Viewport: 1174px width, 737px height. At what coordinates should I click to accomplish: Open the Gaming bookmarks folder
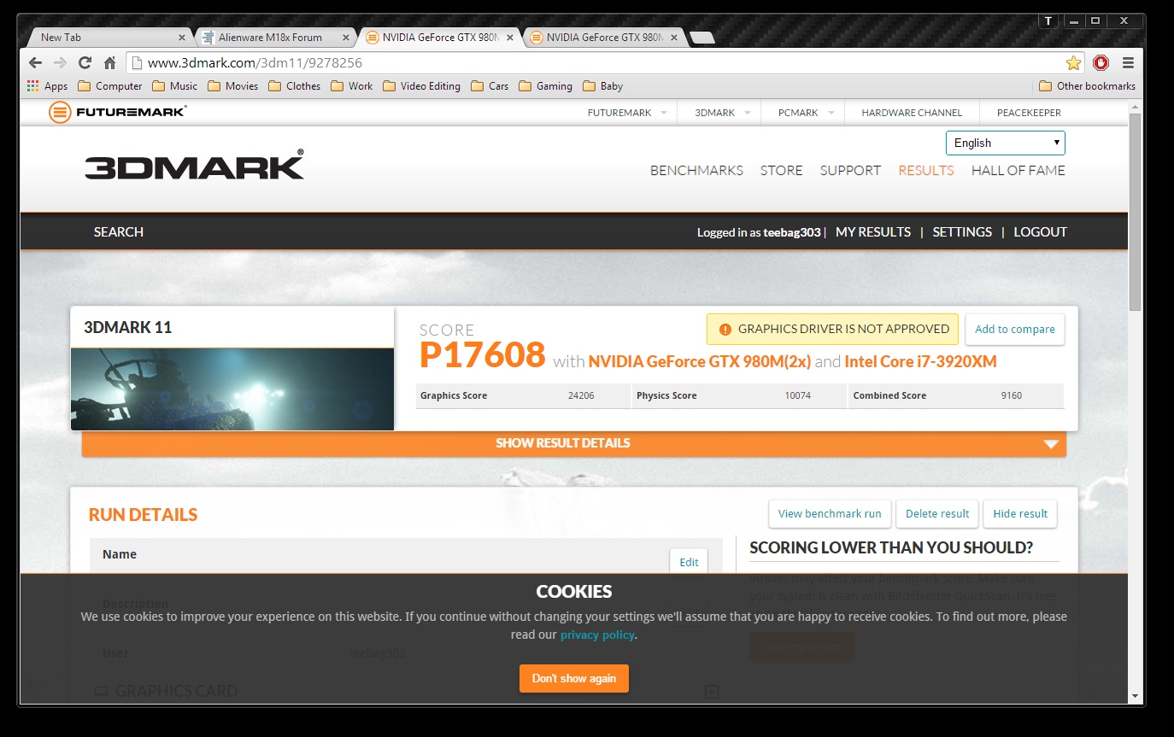pyautogui.click(x=545, y=85)
